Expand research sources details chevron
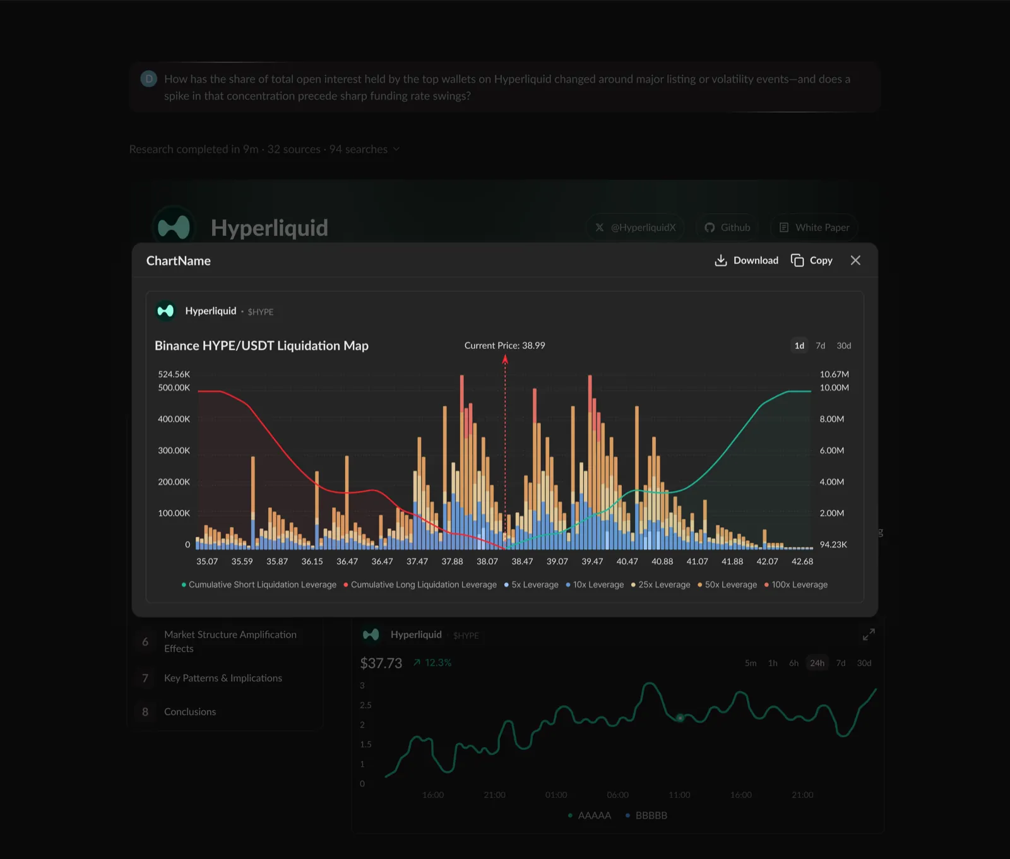This screenshot has width=1010, height=859. point(396,150)
